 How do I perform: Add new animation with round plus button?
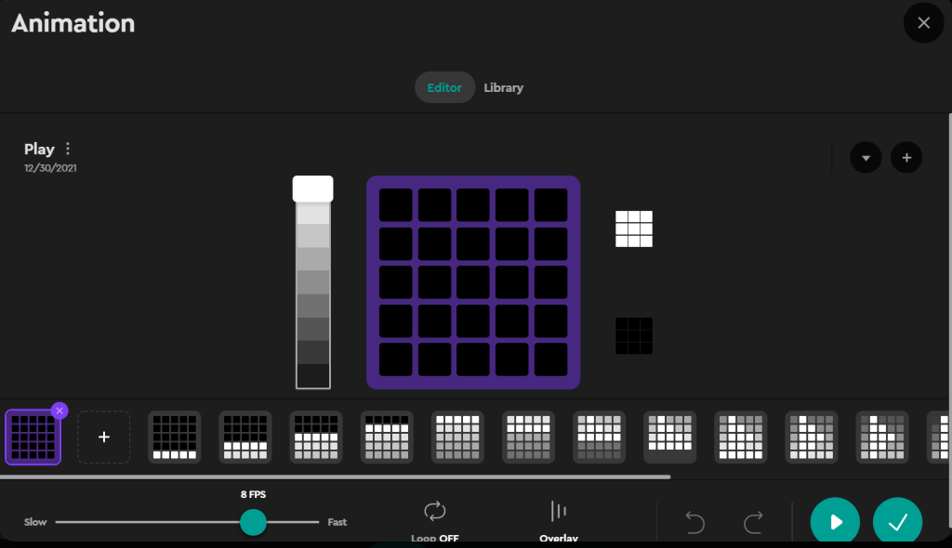[906, 157]
